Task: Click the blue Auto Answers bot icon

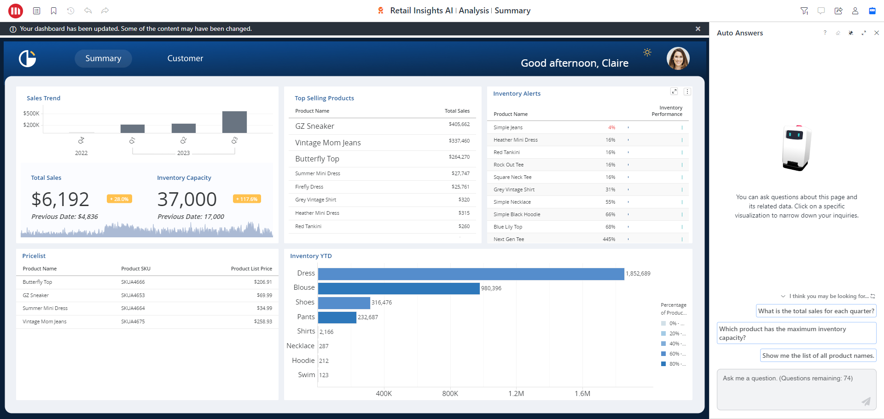Action: point(872,11)
